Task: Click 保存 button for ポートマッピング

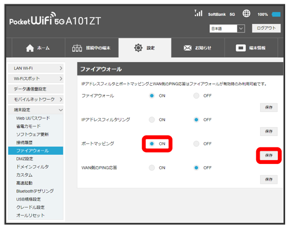Action: [x=268, y=155]
